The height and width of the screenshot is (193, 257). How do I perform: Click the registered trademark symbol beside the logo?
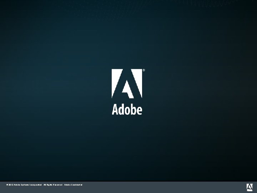144,70
